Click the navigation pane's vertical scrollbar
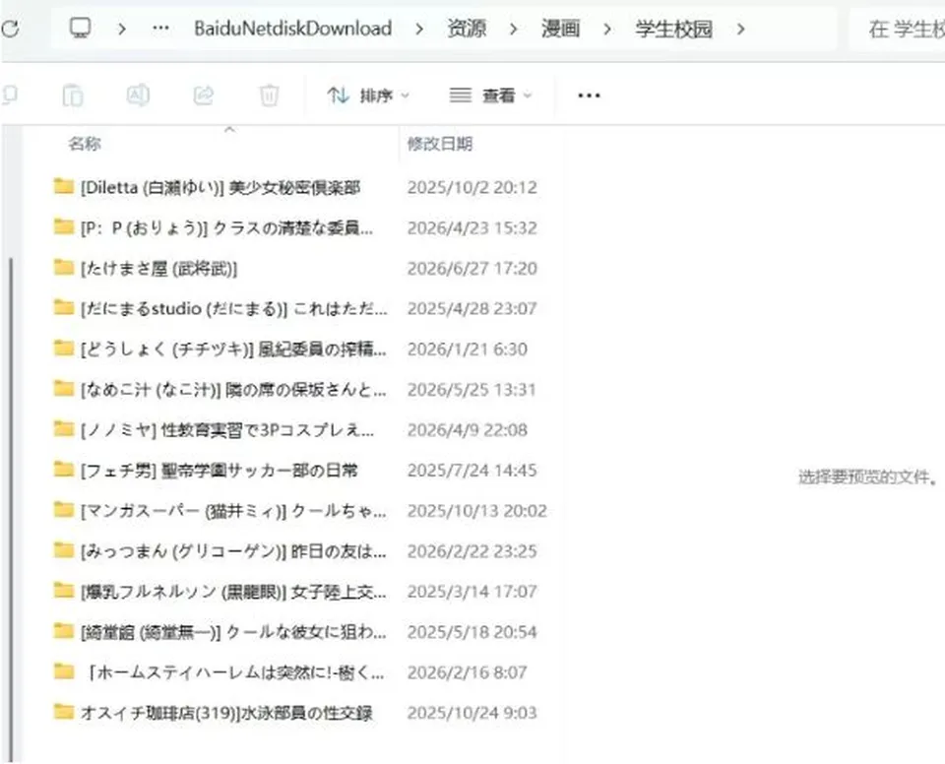This screenshot has height=764, width=945. click(12, 510)
